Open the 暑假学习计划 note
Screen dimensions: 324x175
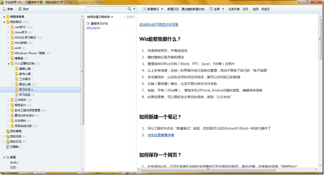[100, 24]
